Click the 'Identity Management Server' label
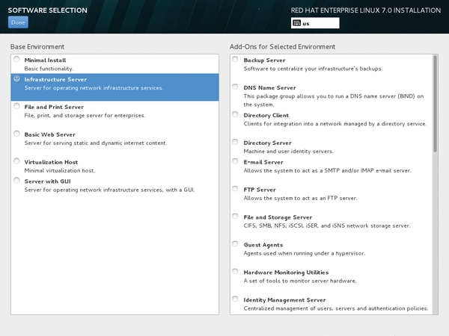 [285, 300]
